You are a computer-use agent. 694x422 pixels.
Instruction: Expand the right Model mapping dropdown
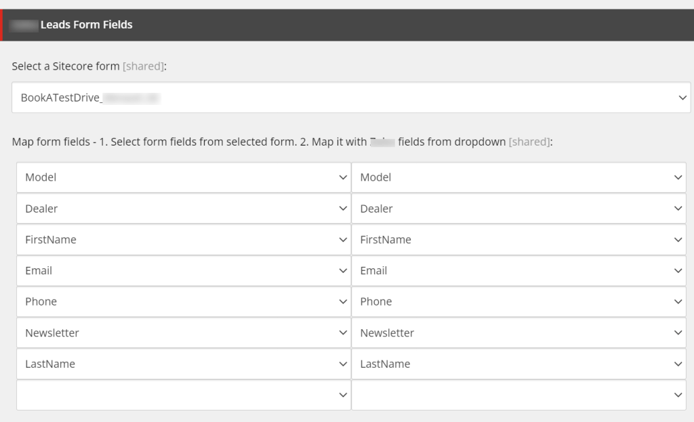click(x=518, y=177)
